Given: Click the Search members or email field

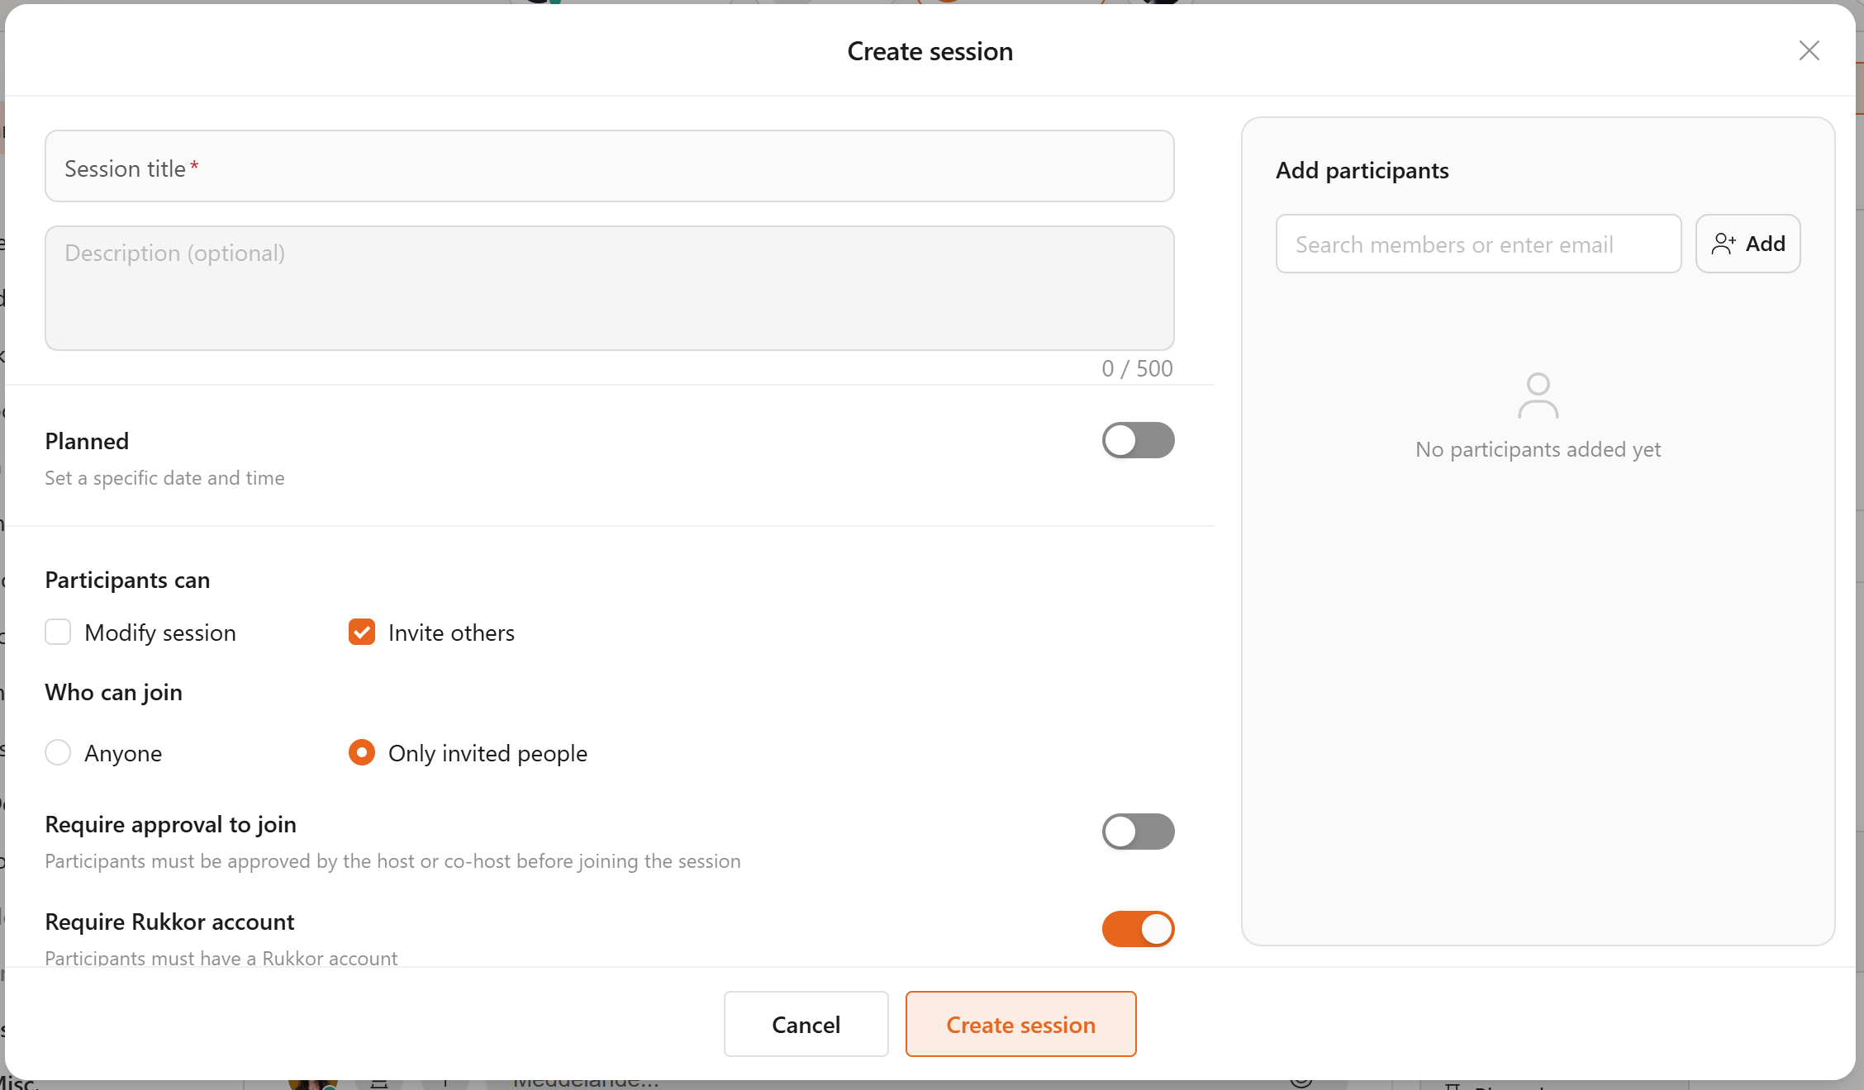Looking at the screenshot, I should click(1479, 244).
